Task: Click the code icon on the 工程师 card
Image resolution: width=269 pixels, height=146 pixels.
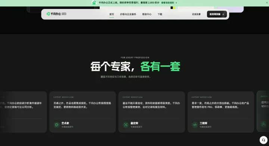Action: tap(195, 125)
